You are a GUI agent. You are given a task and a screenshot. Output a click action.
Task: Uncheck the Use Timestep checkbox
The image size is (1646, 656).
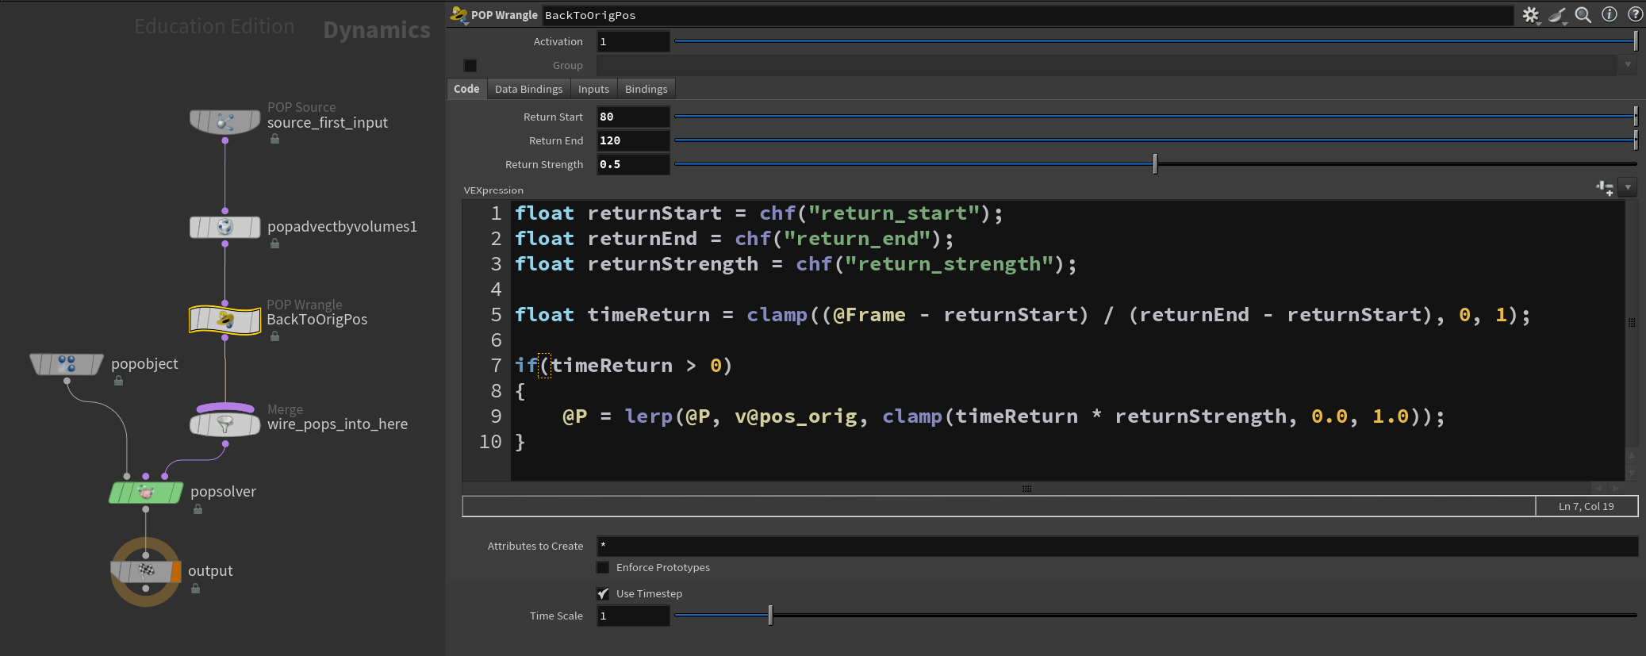[x=603, y=594]
